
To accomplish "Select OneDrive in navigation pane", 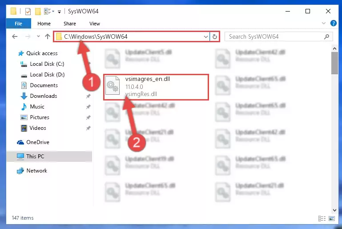I will 38,142.
